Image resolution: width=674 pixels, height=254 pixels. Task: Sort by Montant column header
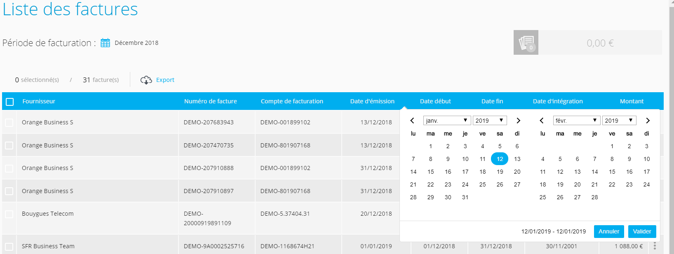tap(632, 101)
